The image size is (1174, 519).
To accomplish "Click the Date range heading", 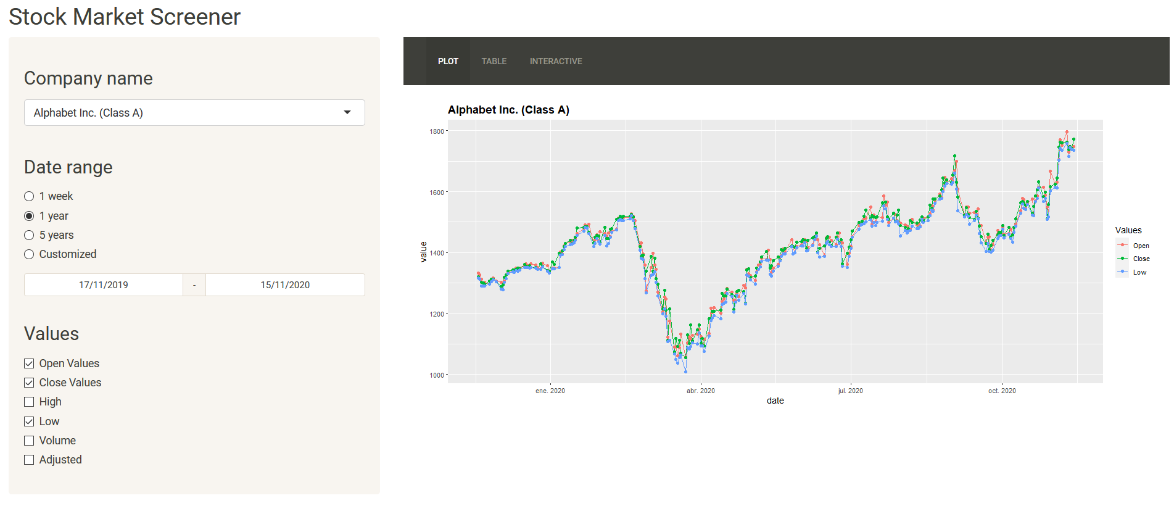I will [68, 167].
